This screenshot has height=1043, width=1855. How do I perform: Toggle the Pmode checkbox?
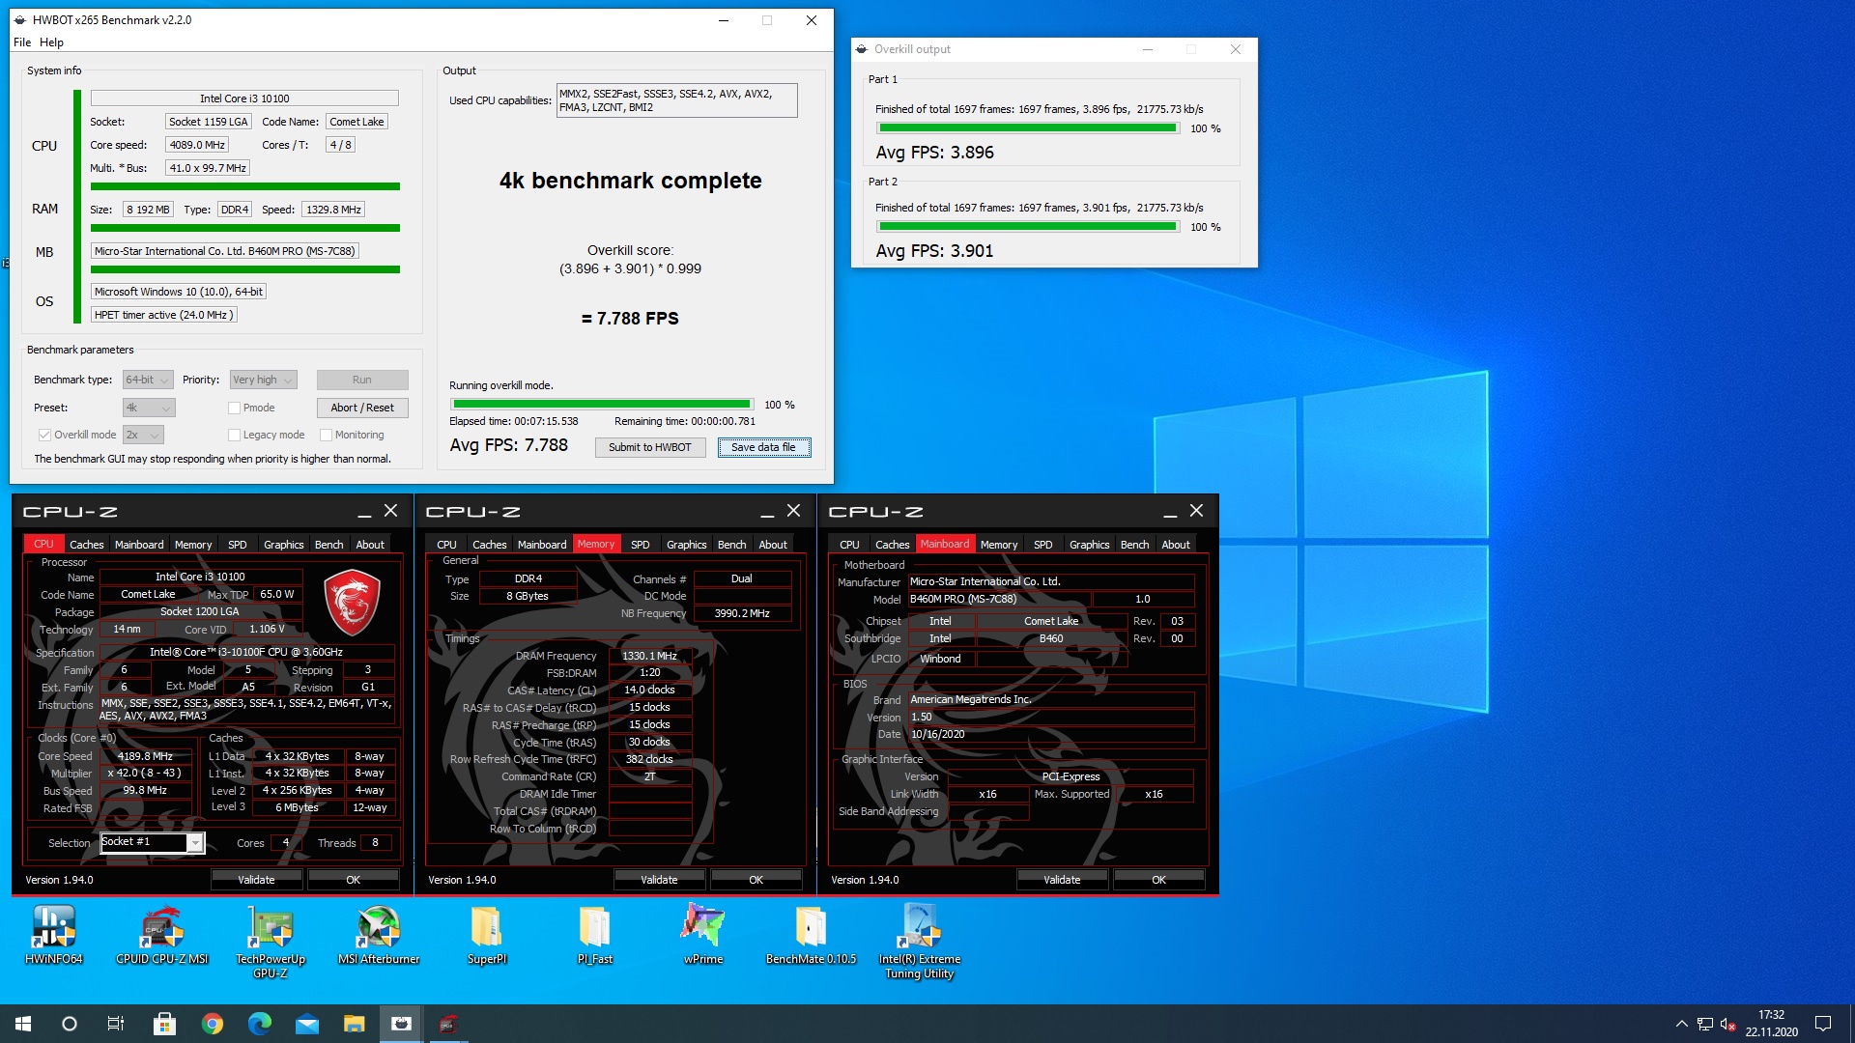(x=234, y=408)
